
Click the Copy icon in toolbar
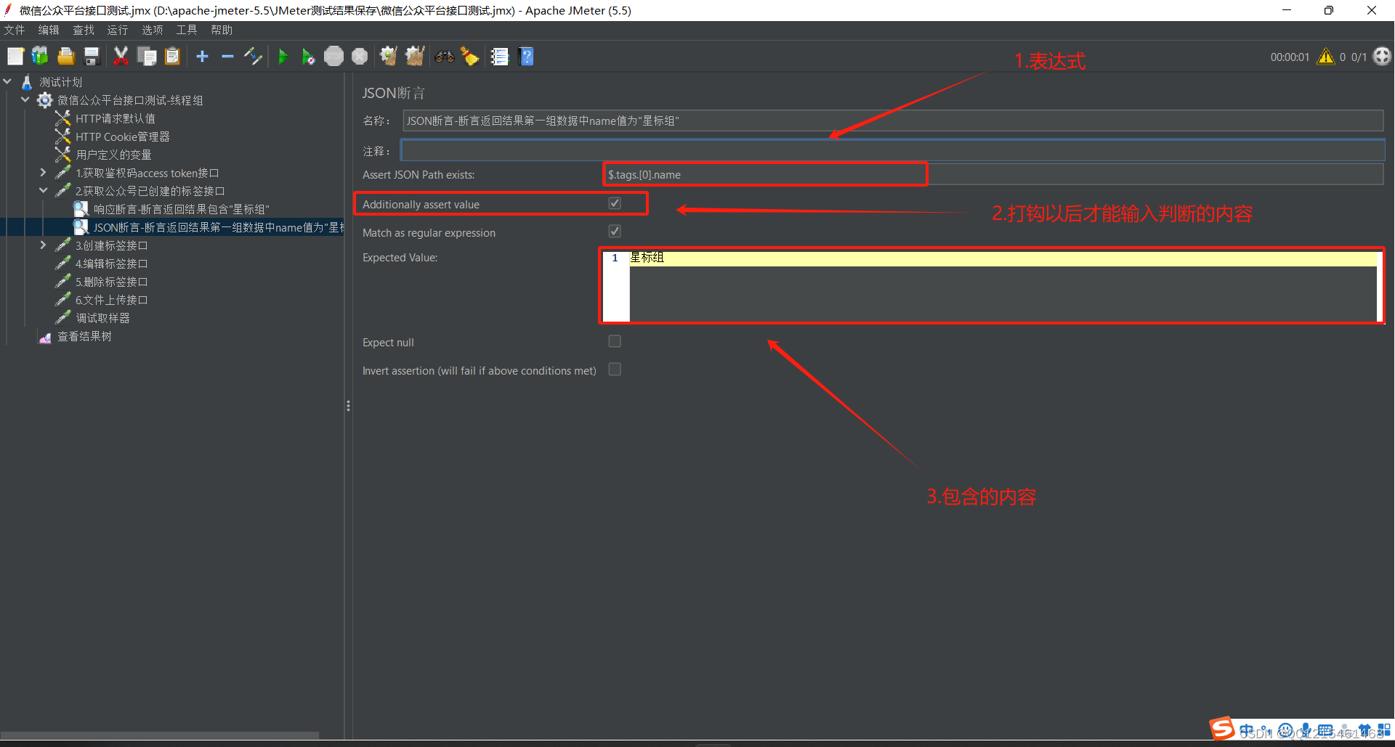[147, 57]
